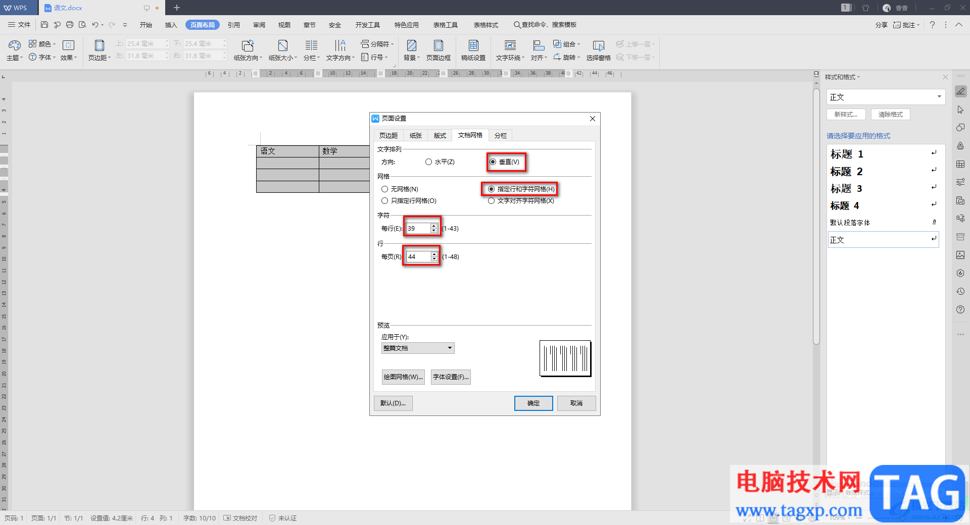Select Specify Line Grid Only (只指定行网格) radio
The height and width of the screenshot is (525, 970).
[x=385, y=201]
